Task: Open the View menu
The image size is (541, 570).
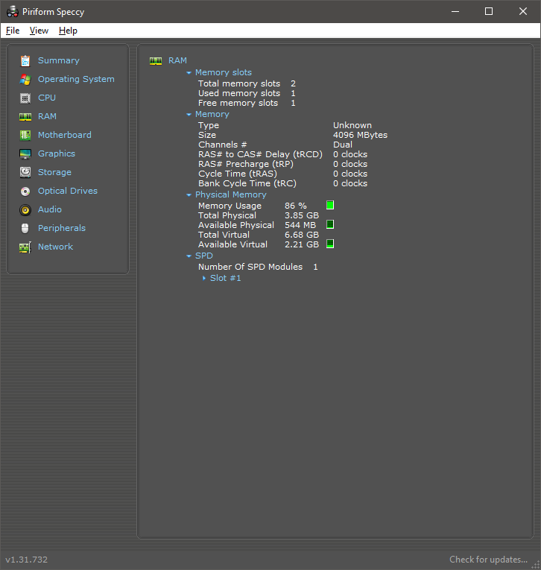Action: coord(39,31)
